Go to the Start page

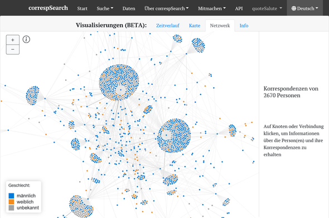(x=83, y=8)
